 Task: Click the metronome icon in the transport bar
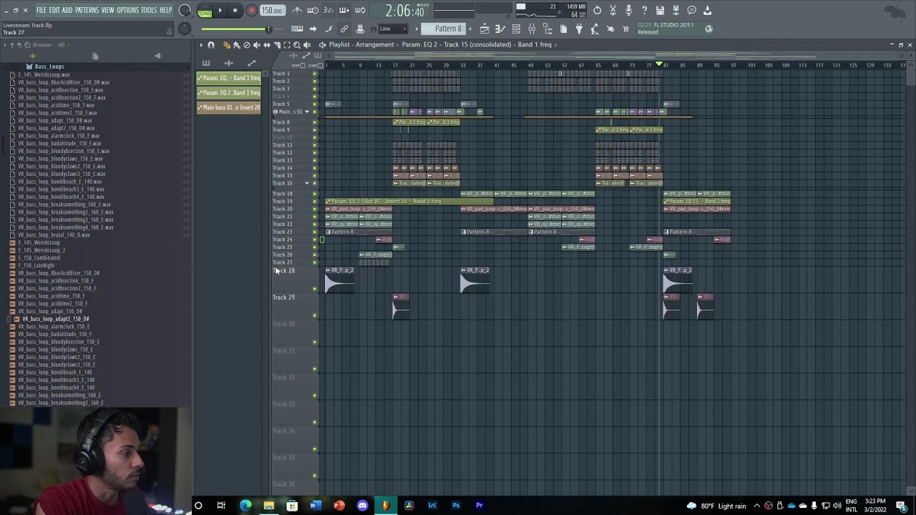(297, 10)
